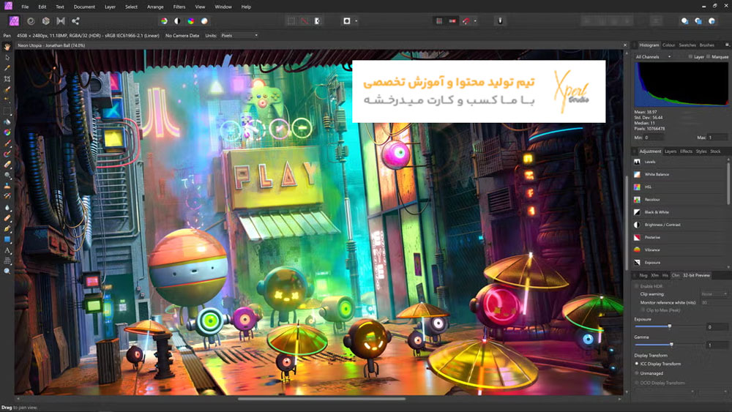Switch to the Photo persona
The height and width of the screenshot is (412, 732).
tap(14, 21)
